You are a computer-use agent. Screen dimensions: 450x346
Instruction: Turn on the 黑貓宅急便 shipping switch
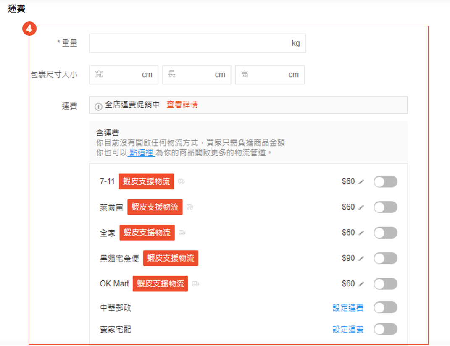(385, 258)
